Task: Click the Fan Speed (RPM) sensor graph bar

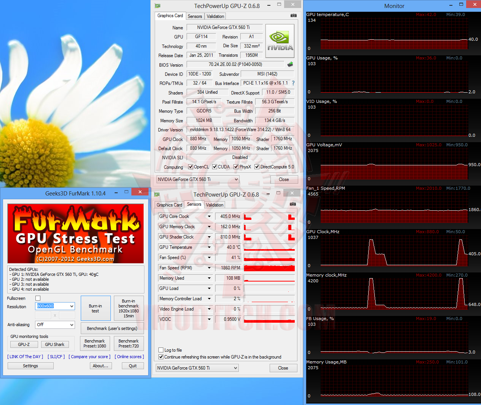Action: point(269,268)
